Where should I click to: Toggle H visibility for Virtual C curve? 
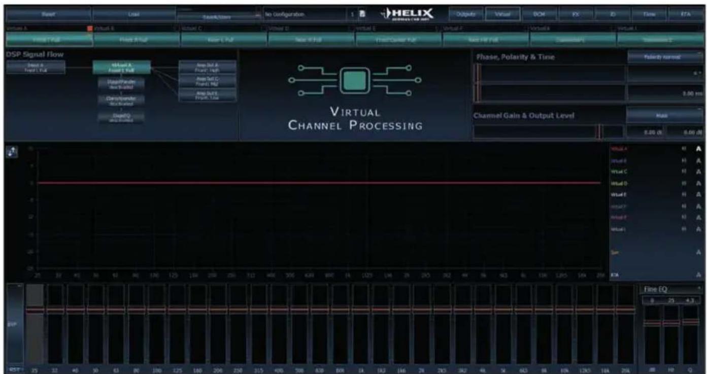coord(684,172)
